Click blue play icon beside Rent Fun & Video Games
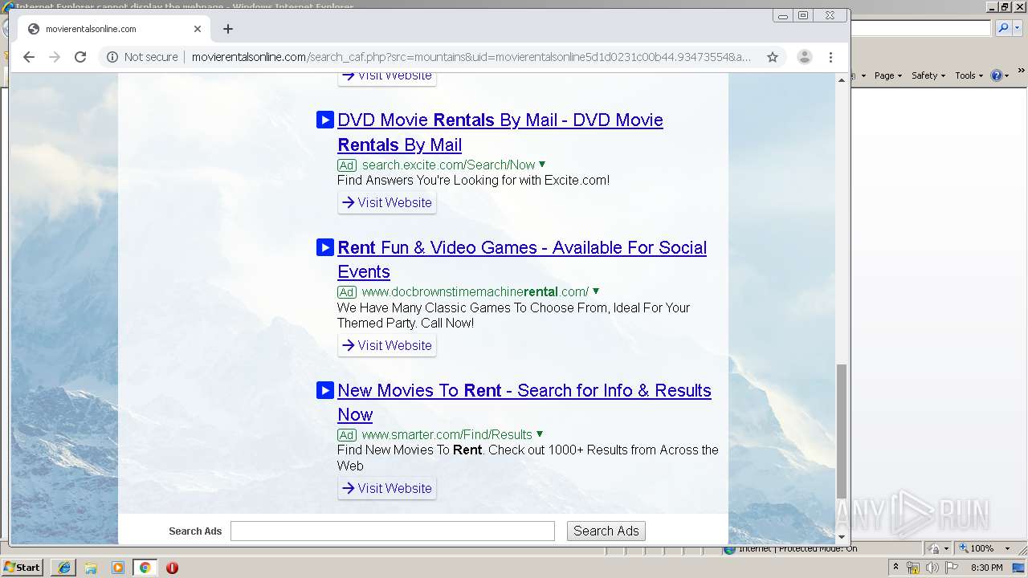1028x578 pixels. 324,247
